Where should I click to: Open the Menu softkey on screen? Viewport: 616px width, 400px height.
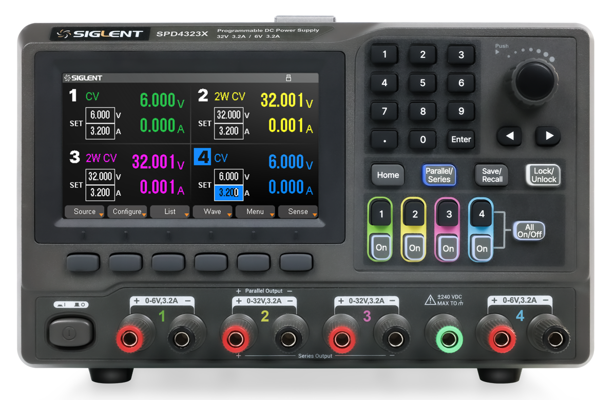click(255, 212)
